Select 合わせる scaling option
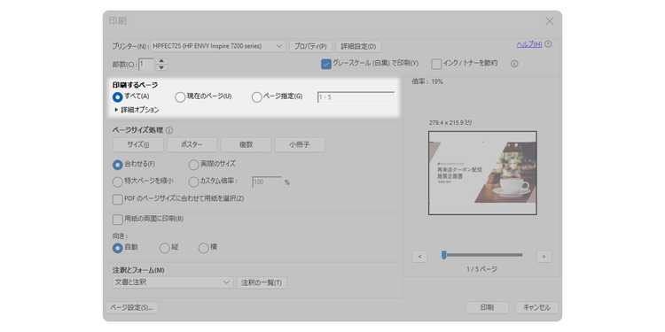Image resolution: width=665 pixels, height=332 pixels. [117, 165]
